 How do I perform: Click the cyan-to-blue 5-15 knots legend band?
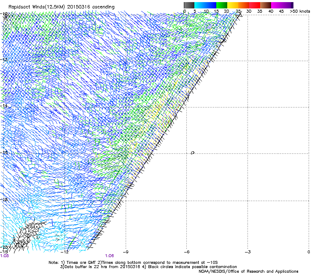pos(205,5)
